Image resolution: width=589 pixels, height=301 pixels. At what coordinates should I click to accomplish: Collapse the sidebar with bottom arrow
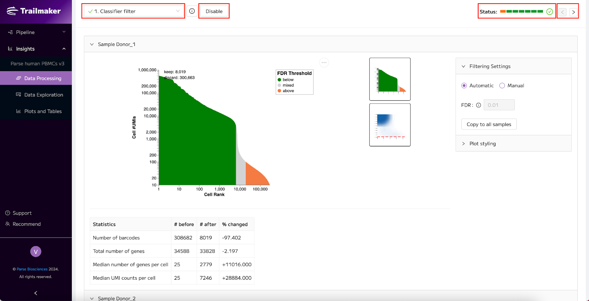click(x=36, y=293)
